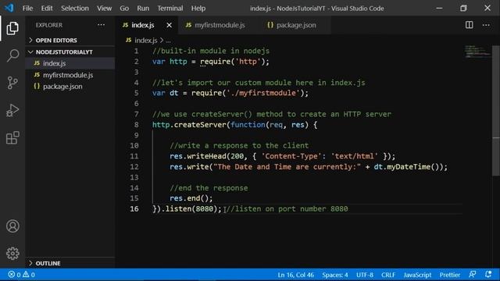Open the Go menu
Image resolution: width=500 pixels, height=281 pixels.
click(x=124, y=9)
